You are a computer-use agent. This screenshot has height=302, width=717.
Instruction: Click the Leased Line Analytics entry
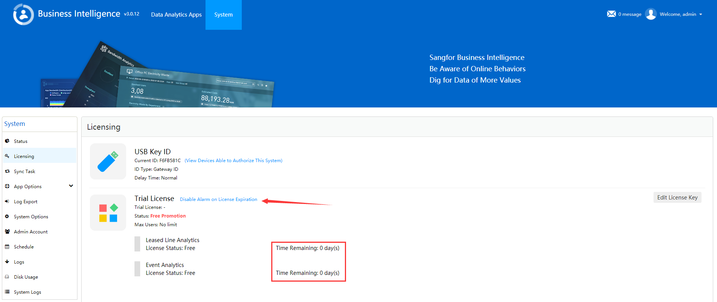pyautogui.click(x=173, y=240)
